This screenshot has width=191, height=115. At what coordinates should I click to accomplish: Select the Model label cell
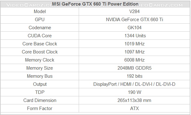40,11
